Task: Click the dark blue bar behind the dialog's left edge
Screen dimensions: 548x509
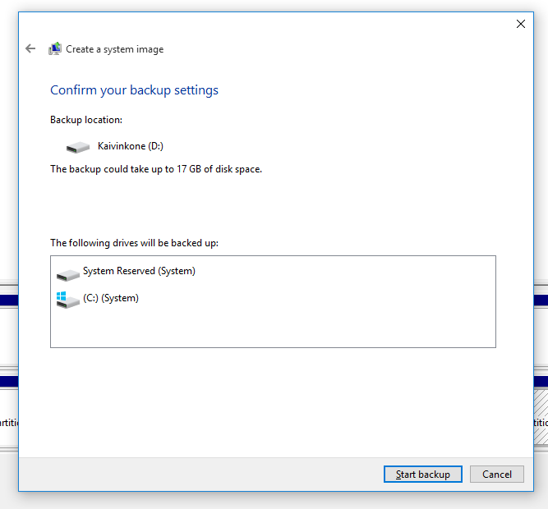Action: 8,300
